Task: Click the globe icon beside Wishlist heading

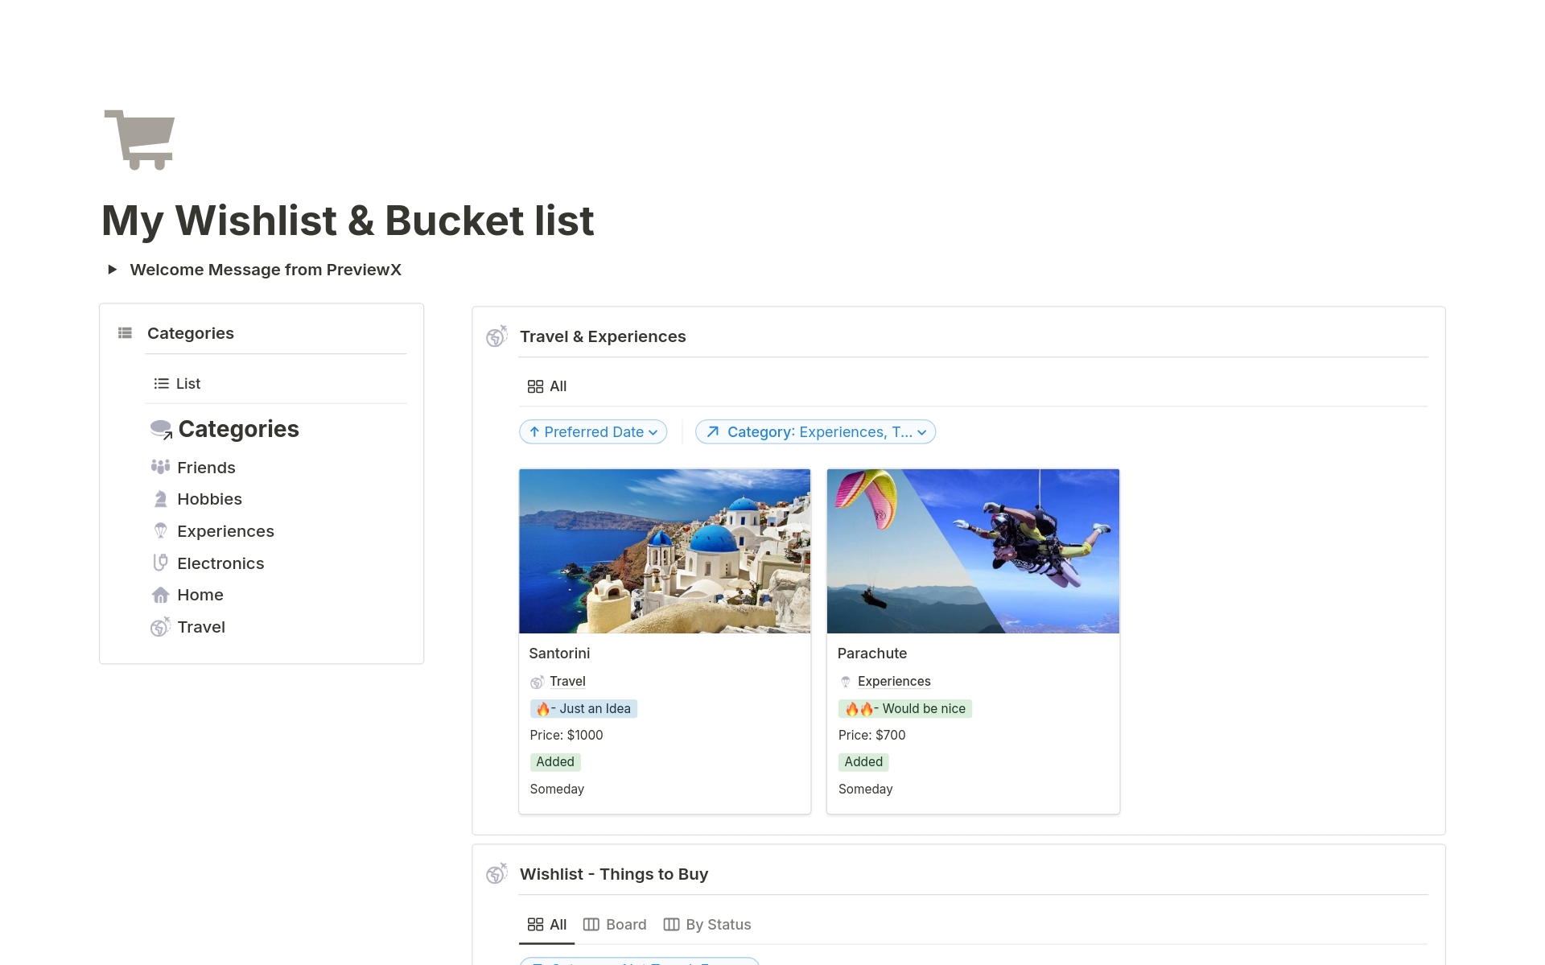Action: pos(496,873)
